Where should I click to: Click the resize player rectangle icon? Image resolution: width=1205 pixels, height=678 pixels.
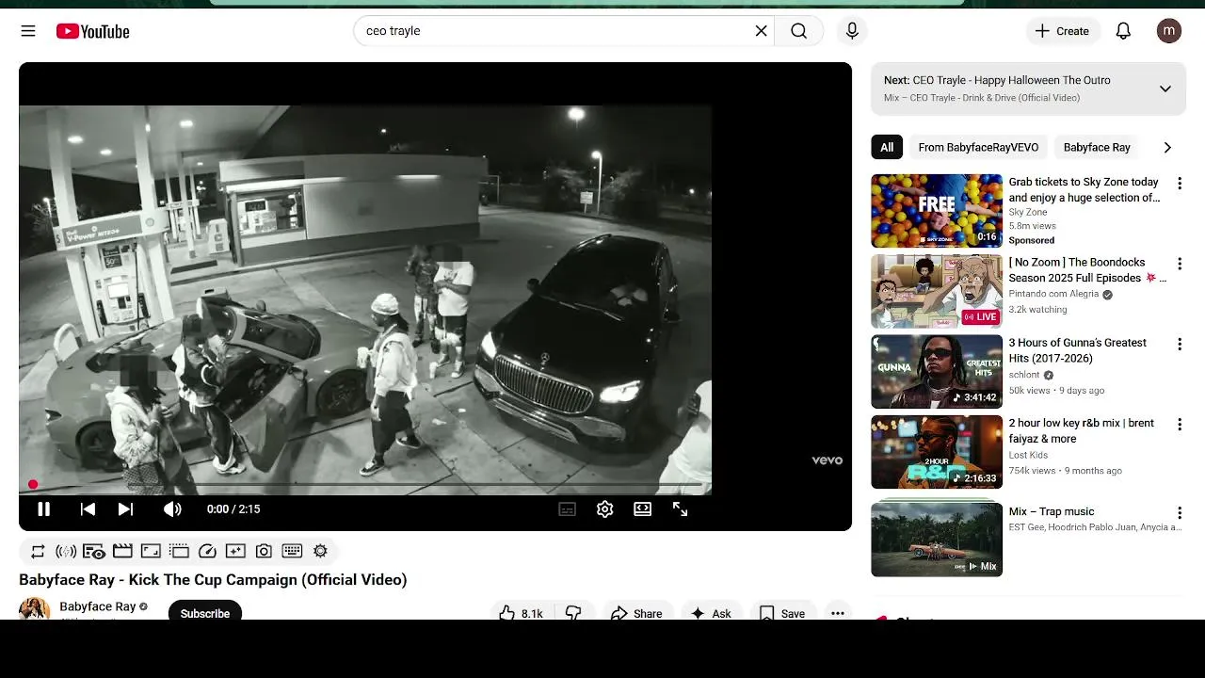tap(151, 551)
